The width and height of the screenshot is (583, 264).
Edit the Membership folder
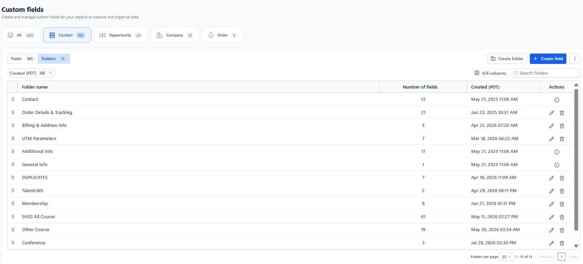coord(552,204)
